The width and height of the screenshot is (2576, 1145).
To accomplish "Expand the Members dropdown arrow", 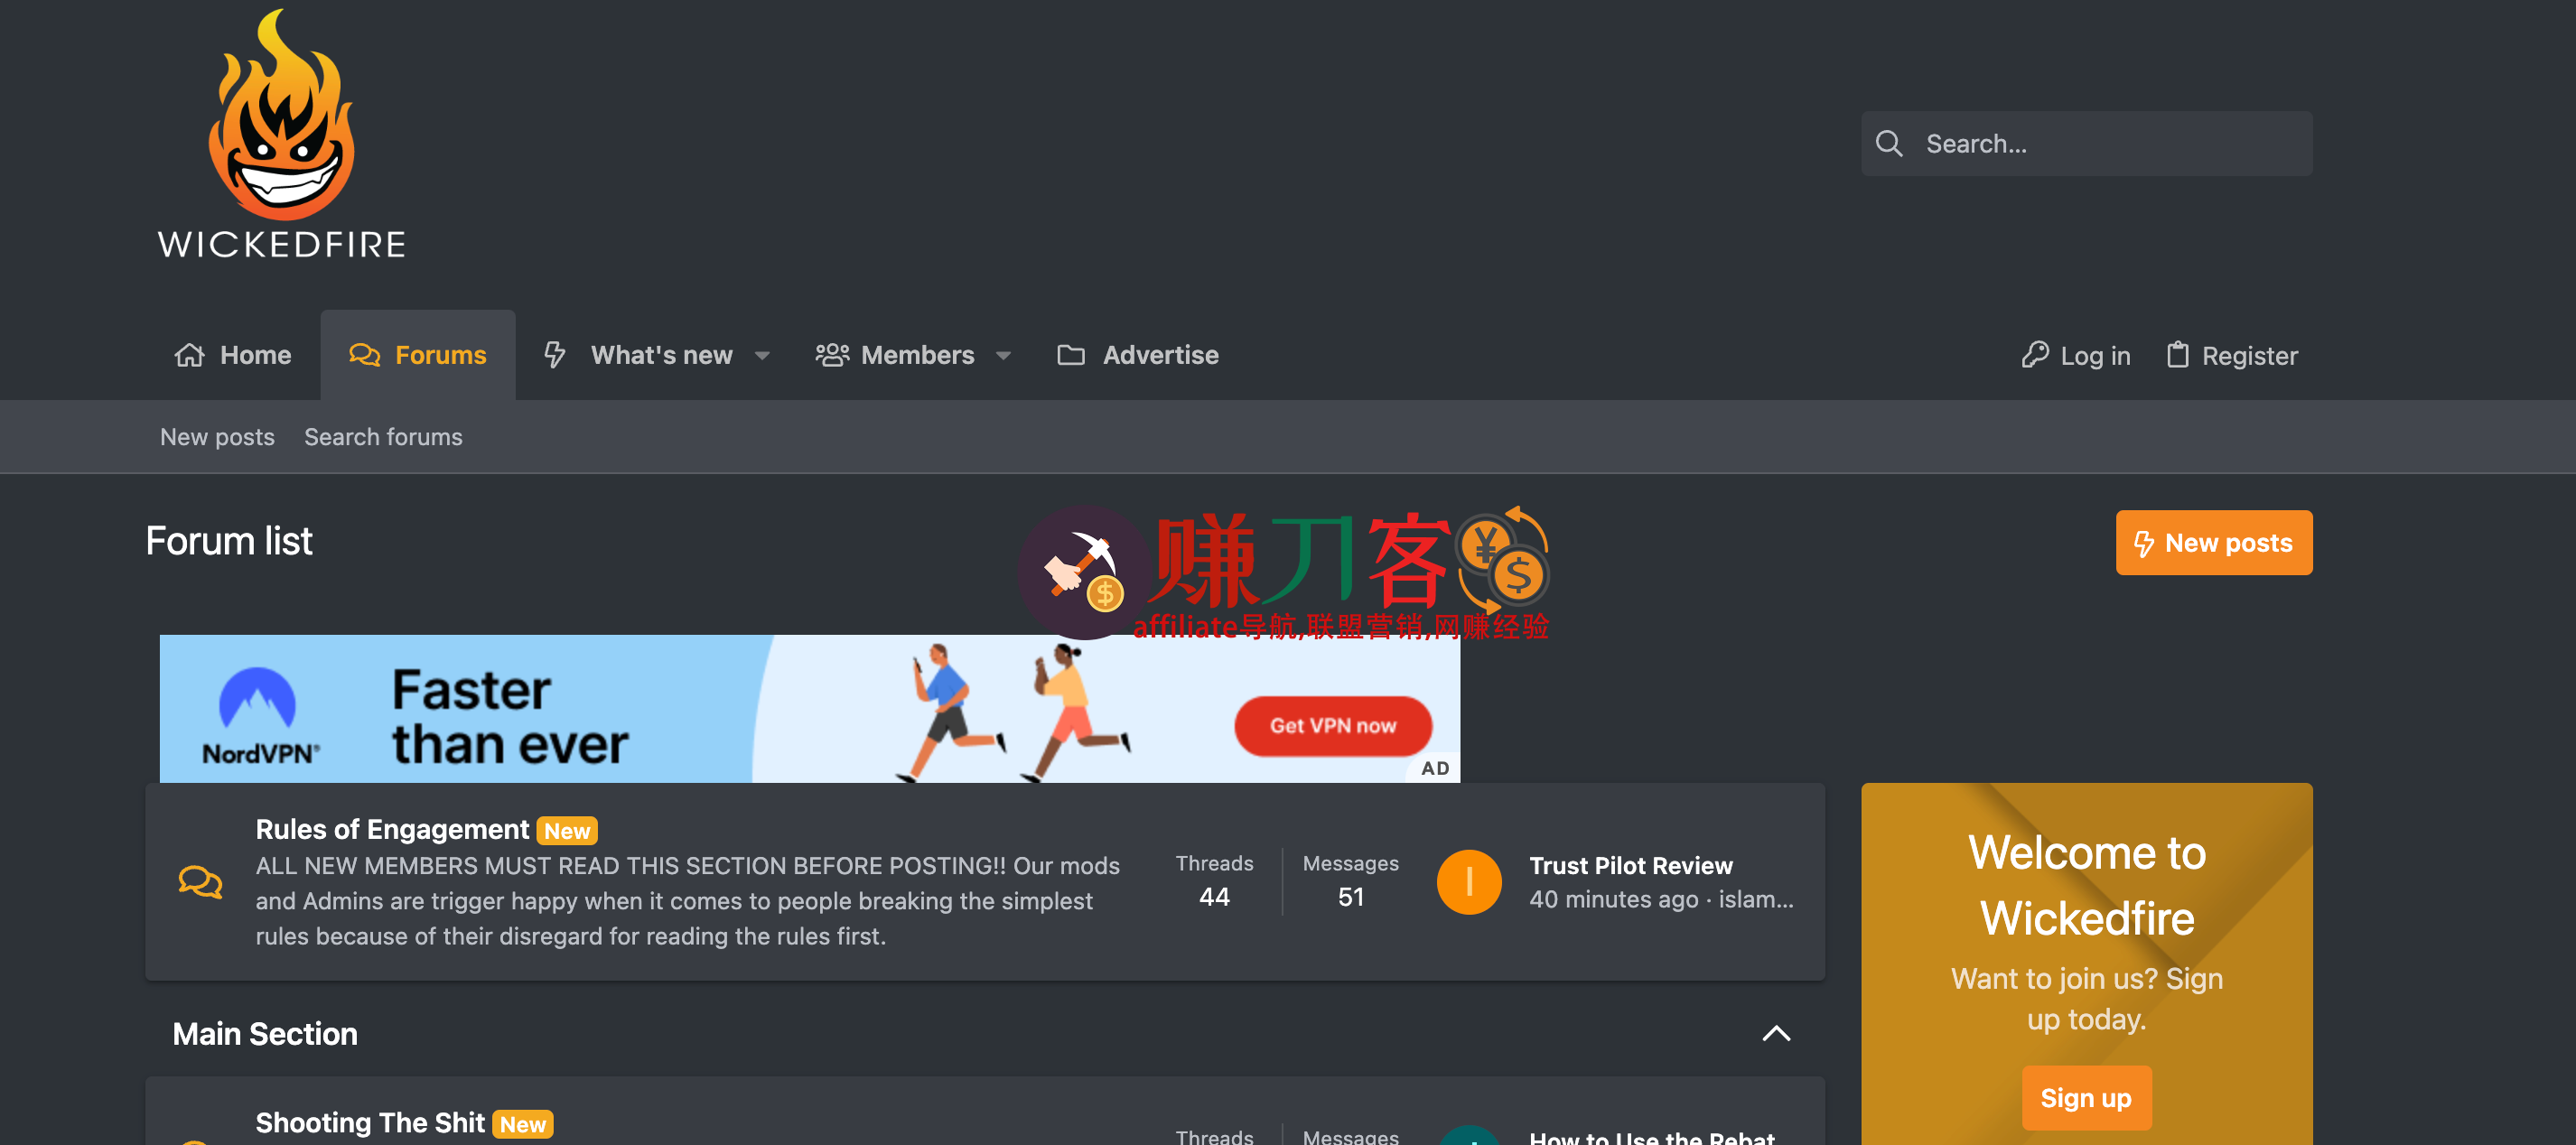I will (1003, 356).
